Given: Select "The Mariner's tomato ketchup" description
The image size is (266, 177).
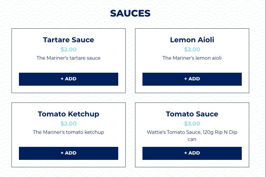Looking at the screenshot, I should pyautogui.click(x=69, y=132).
